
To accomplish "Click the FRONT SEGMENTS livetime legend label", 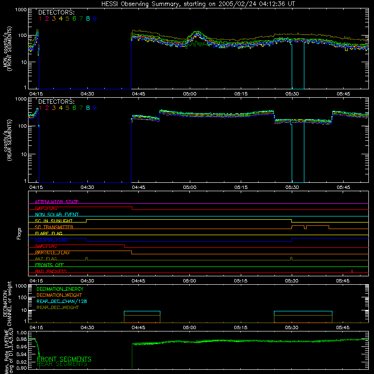I will 64,359.
